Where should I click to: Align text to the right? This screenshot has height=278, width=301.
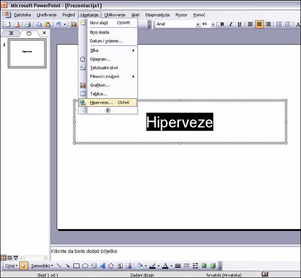click(x=268, y=24)
